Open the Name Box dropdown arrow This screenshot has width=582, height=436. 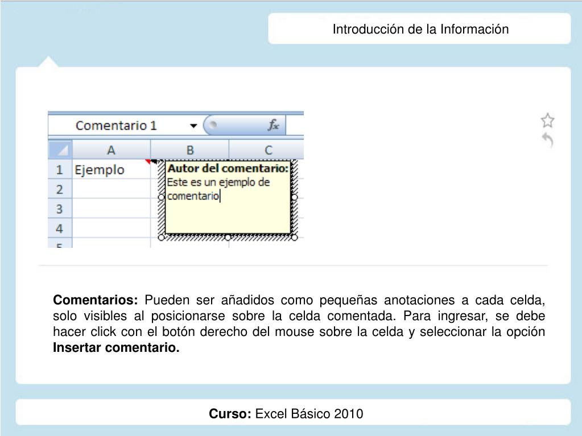click(x=193, y=126)
